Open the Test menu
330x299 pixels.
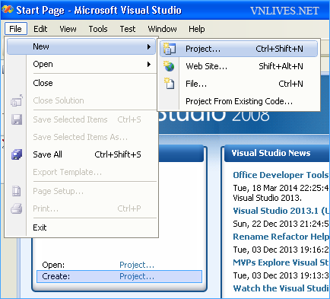tap(128, 29)
